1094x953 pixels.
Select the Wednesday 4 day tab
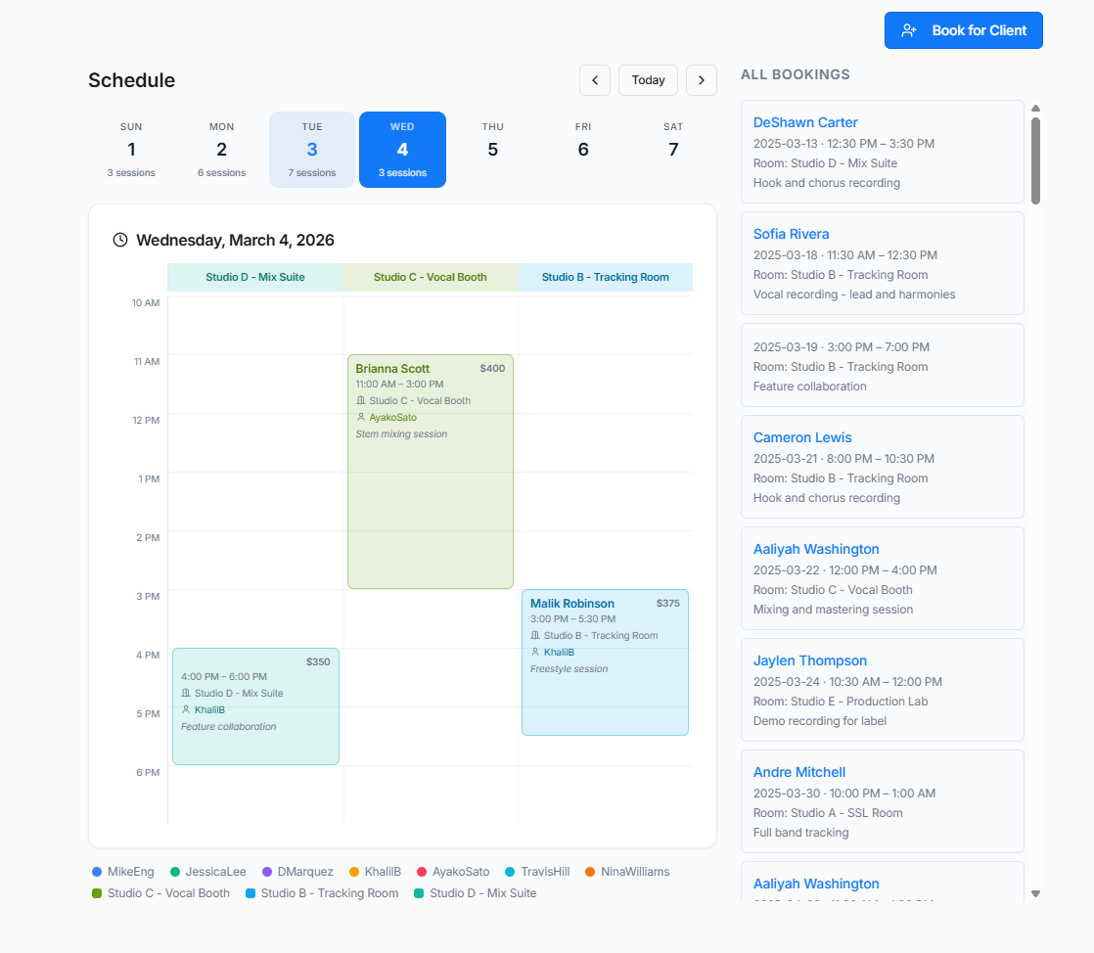[402, 150]
